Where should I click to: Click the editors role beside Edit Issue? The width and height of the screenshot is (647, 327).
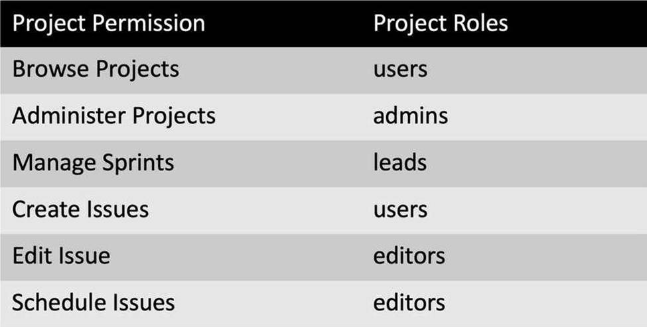pos(409,255)
